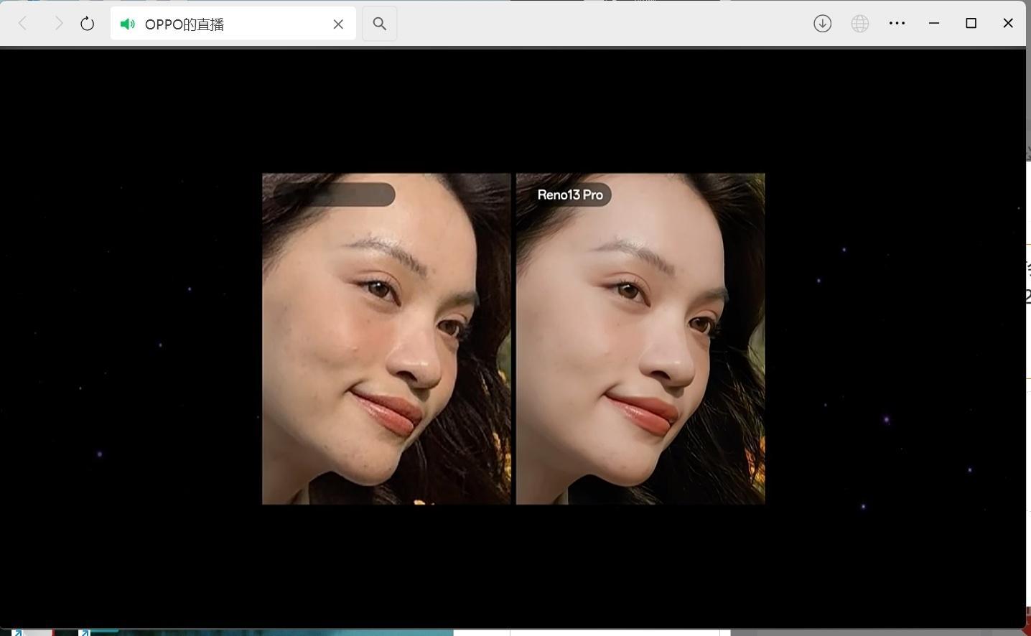Go back to the previous page
The image size is (1031, 636).
22,24
